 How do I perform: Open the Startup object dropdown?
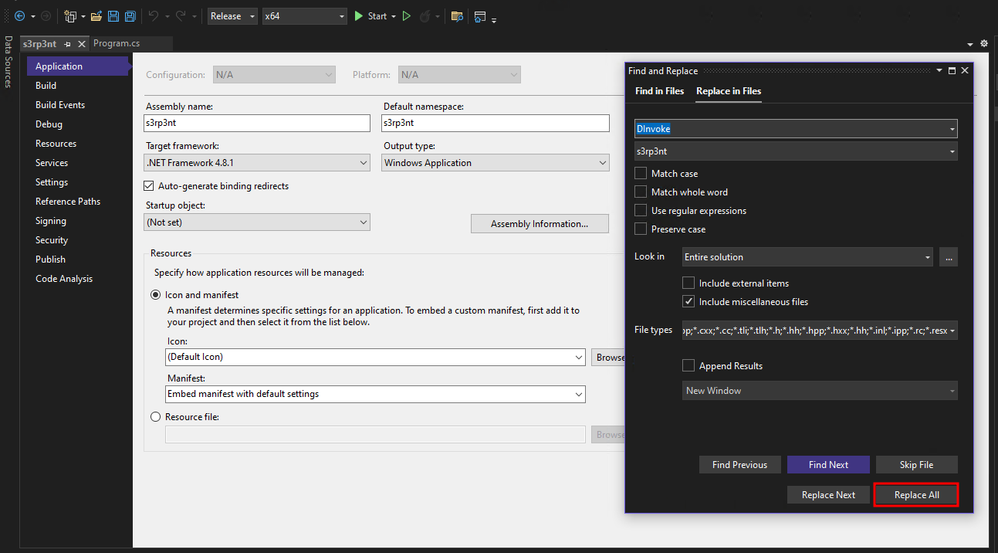pos(257,222)
